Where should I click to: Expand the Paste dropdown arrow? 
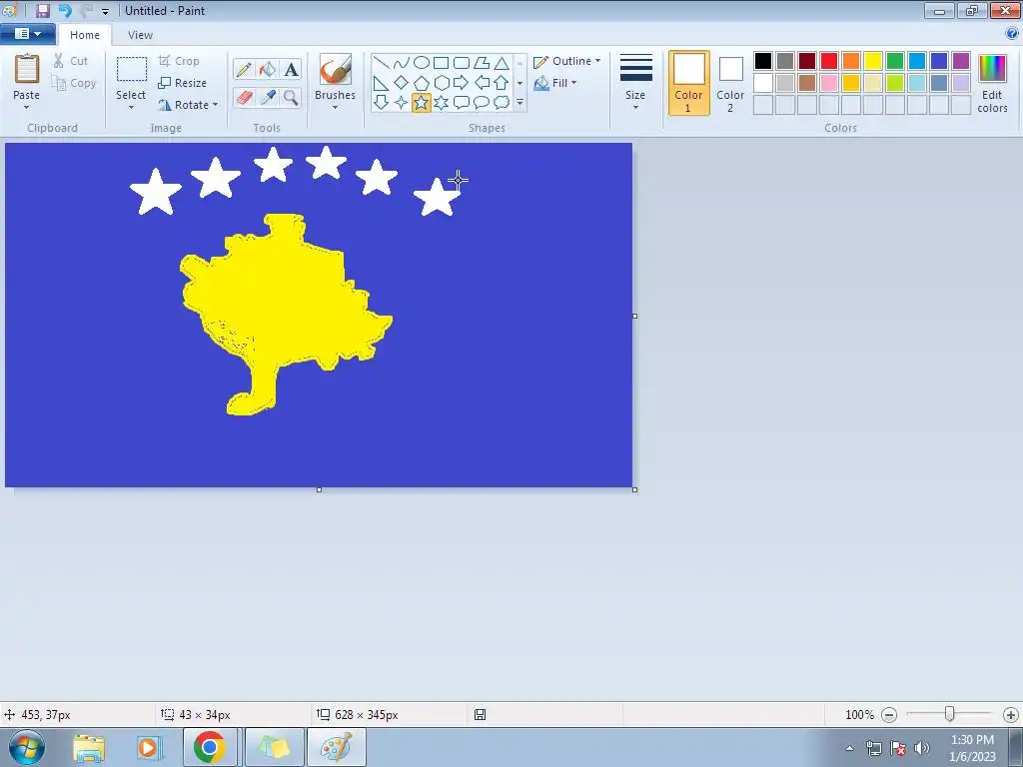[26, 108]
